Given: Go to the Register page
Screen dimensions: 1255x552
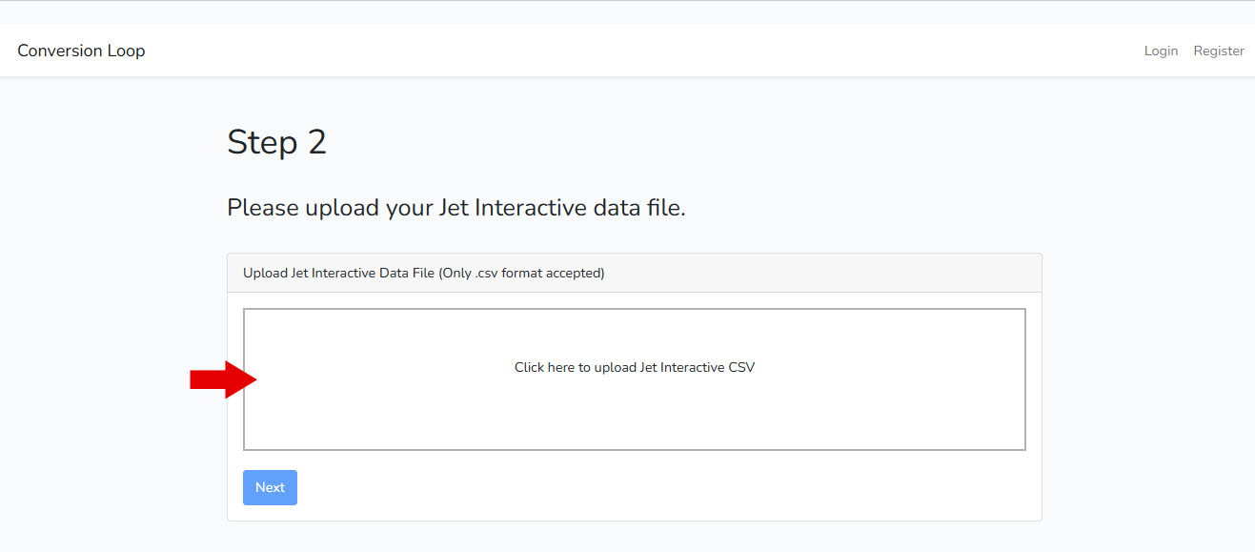Looking at the screenshot, I should click(x=1219, y=51).
